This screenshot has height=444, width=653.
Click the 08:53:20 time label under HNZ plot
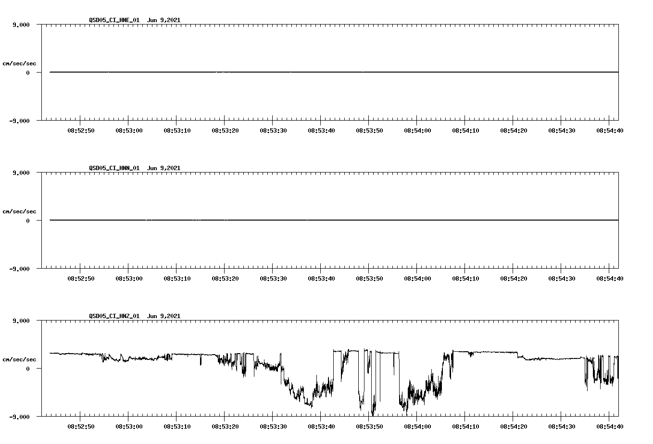click(225, 427)
